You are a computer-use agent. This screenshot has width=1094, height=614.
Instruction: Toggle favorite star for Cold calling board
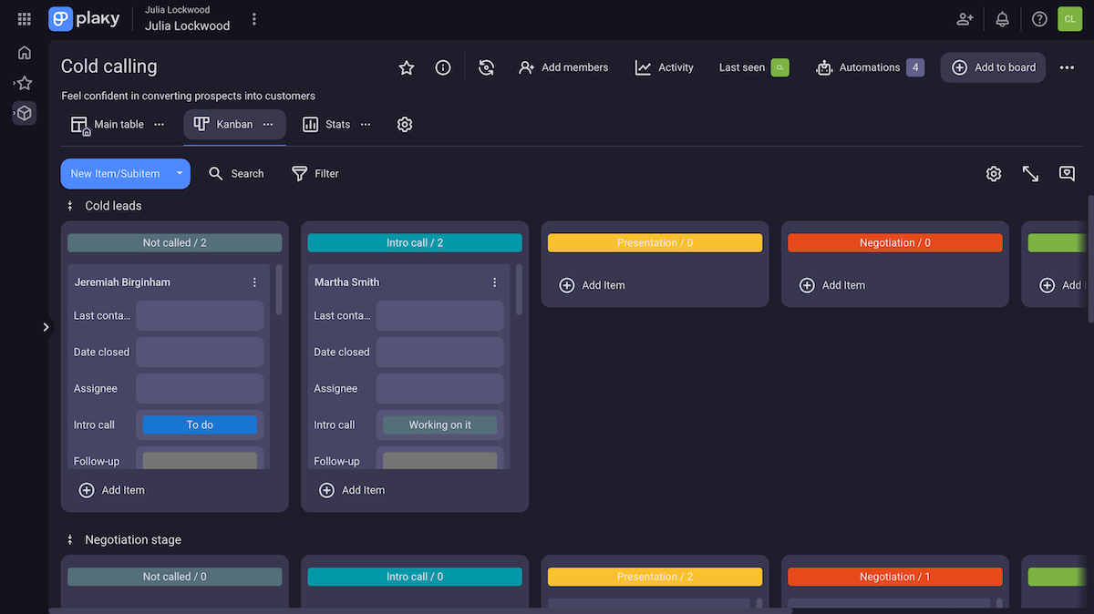click(406, 67)
